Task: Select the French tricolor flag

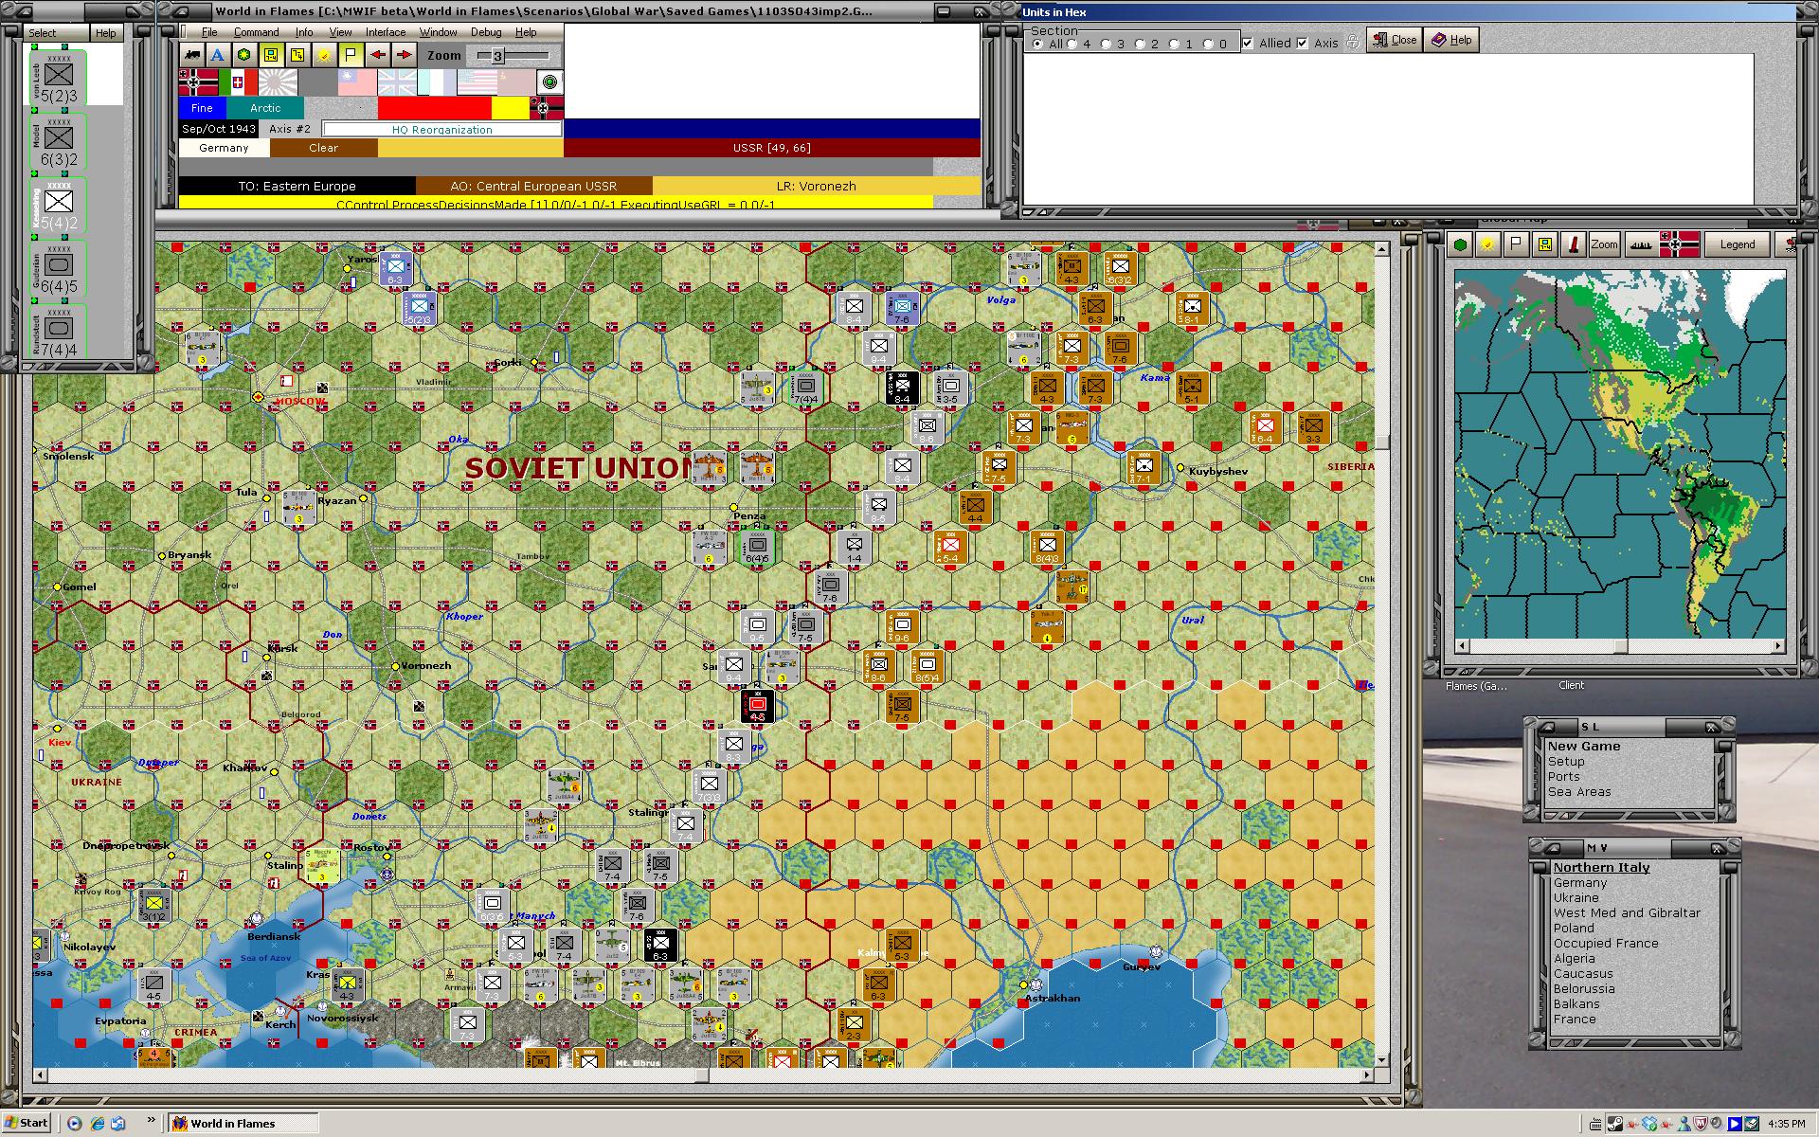Action: (x=437, y=82)
